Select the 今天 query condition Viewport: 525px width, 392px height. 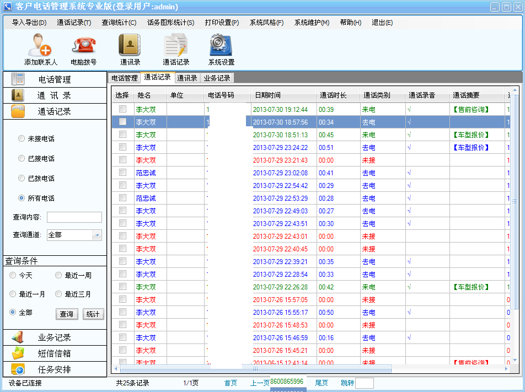pyautogui.click(x=13, y=275)
